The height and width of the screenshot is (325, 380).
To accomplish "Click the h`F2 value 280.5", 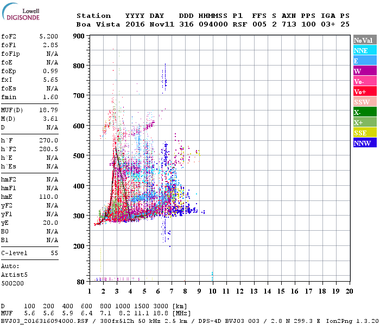I will coord(49,149).
